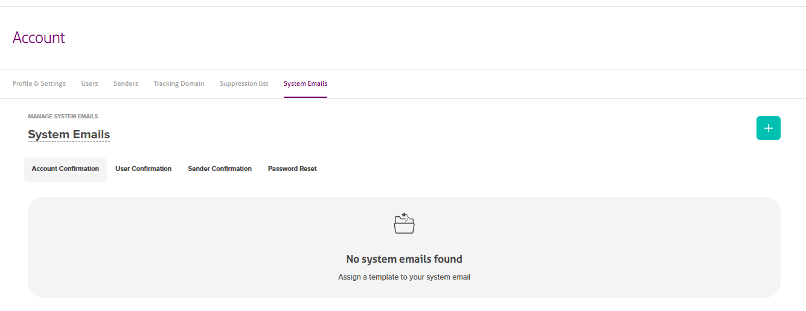Image resolution: width=806 pixels, height=311 pixels.
Task: Show User Confirmation system emails
Action: 144,169
